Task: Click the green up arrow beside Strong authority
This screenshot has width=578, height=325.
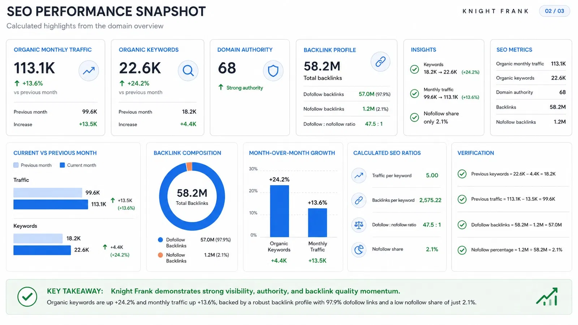Action: click(221, 87)
